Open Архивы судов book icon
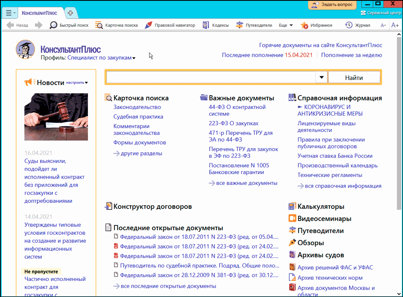 pos(292,255)
